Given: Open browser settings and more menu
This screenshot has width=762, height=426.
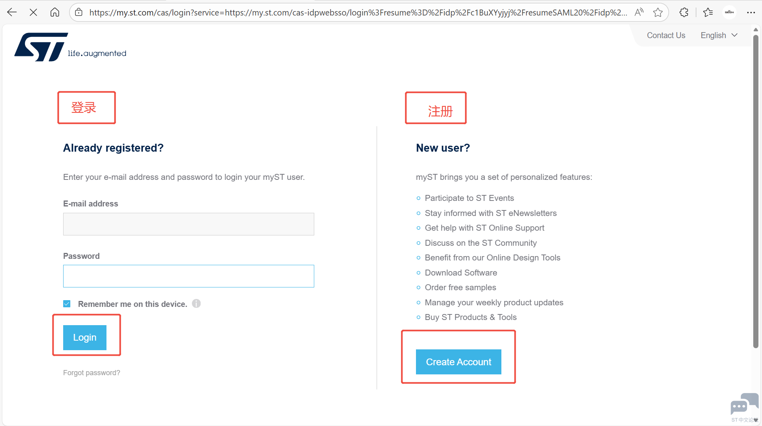Looking at the screenshot, I should coord(750,12).
